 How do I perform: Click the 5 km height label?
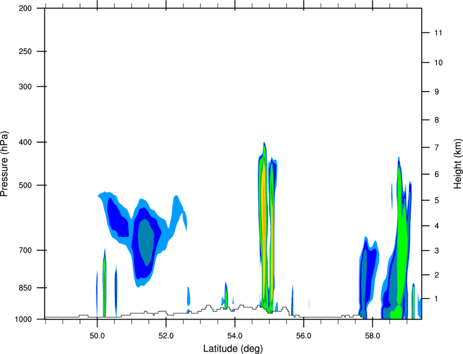[437, 200]
